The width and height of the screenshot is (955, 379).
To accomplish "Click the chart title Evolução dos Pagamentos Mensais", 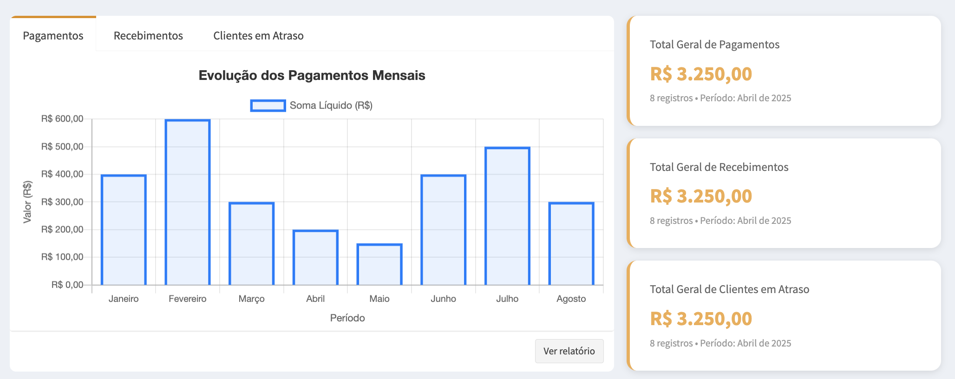I will [312, 75].
